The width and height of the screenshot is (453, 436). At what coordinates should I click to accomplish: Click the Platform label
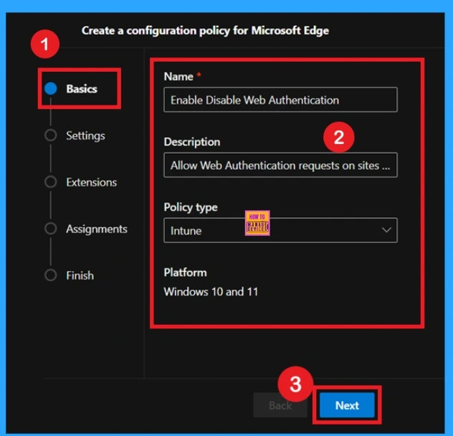(185, 272)
